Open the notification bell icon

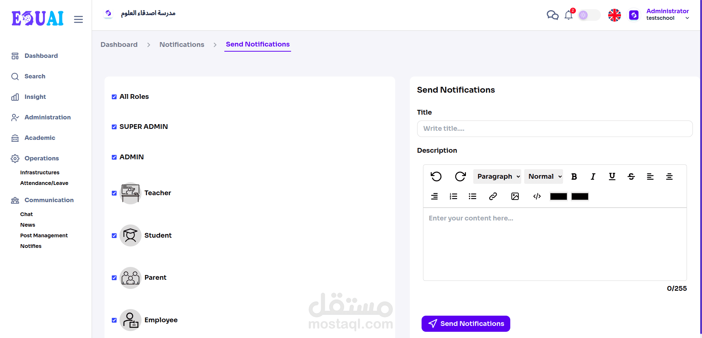569,15
